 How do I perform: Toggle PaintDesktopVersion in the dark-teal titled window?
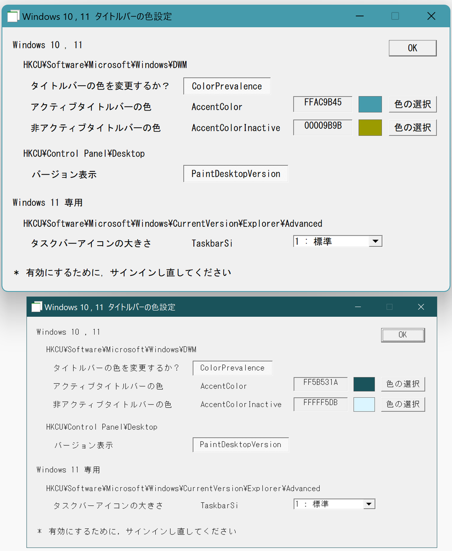click(241, 444)
